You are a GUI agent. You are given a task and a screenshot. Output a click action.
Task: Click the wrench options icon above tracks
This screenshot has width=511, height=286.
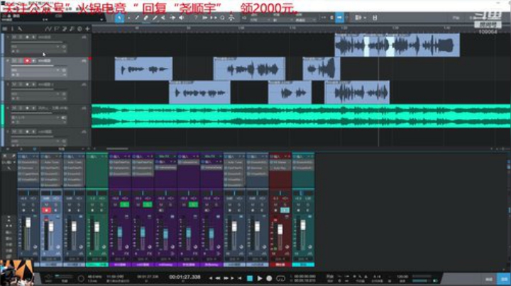(20, 29)
